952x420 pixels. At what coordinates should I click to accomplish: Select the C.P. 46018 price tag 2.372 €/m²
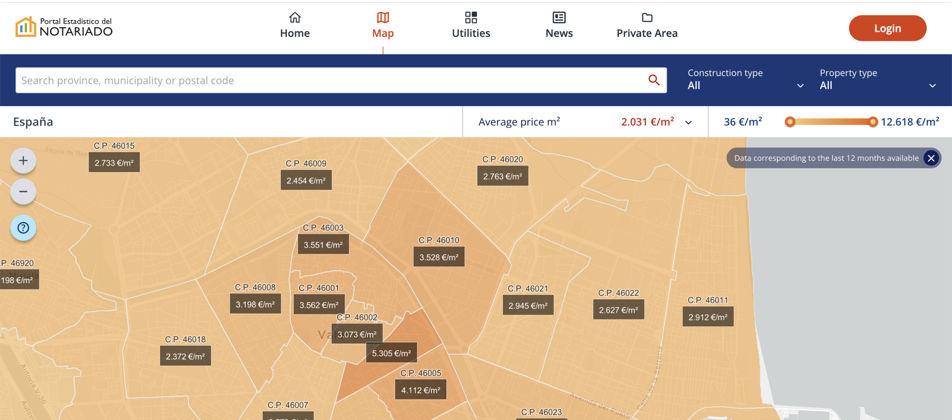185,356
